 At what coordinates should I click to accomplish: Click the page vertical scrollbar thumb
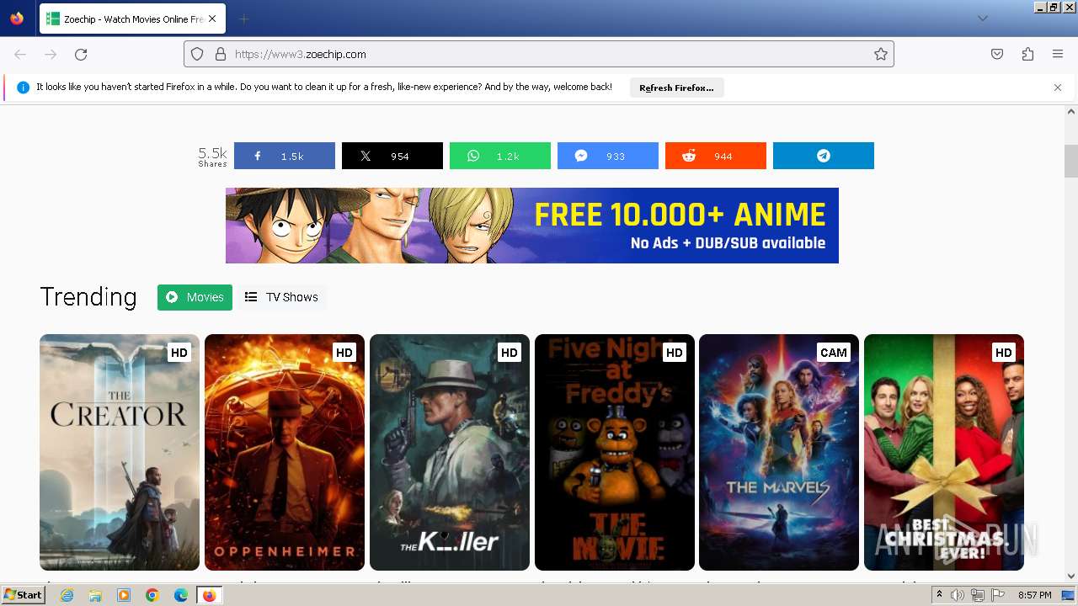pyautogui.click(x=1071, y=161)
